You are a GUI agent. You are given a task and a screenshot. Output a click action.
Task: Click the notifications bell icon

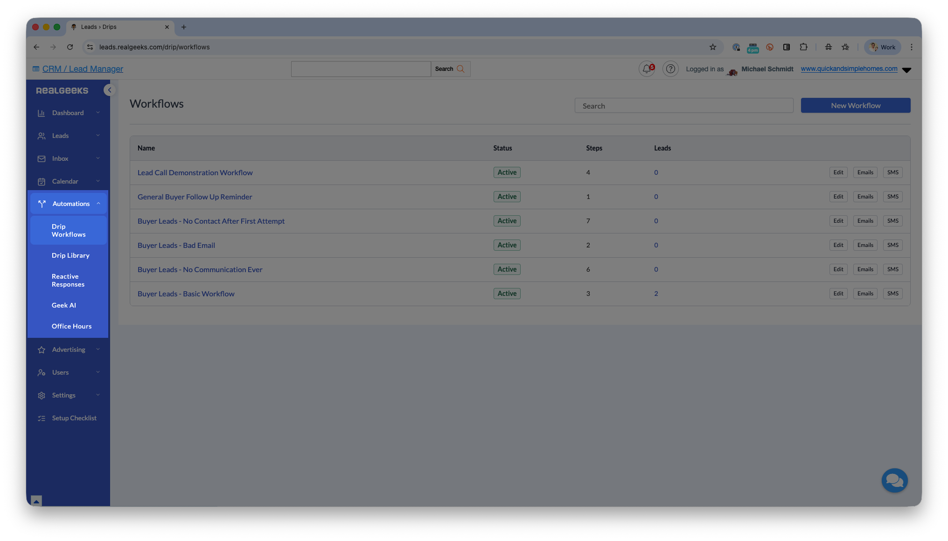[x=646, y=69]
